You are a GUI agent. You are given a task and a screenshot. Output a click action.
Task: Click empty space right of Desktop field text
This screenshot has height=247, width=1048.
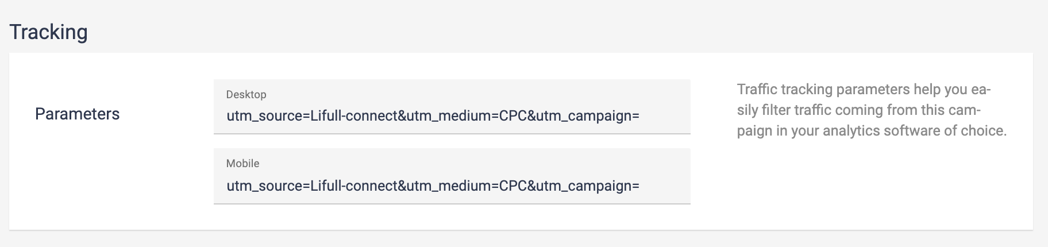666,116
